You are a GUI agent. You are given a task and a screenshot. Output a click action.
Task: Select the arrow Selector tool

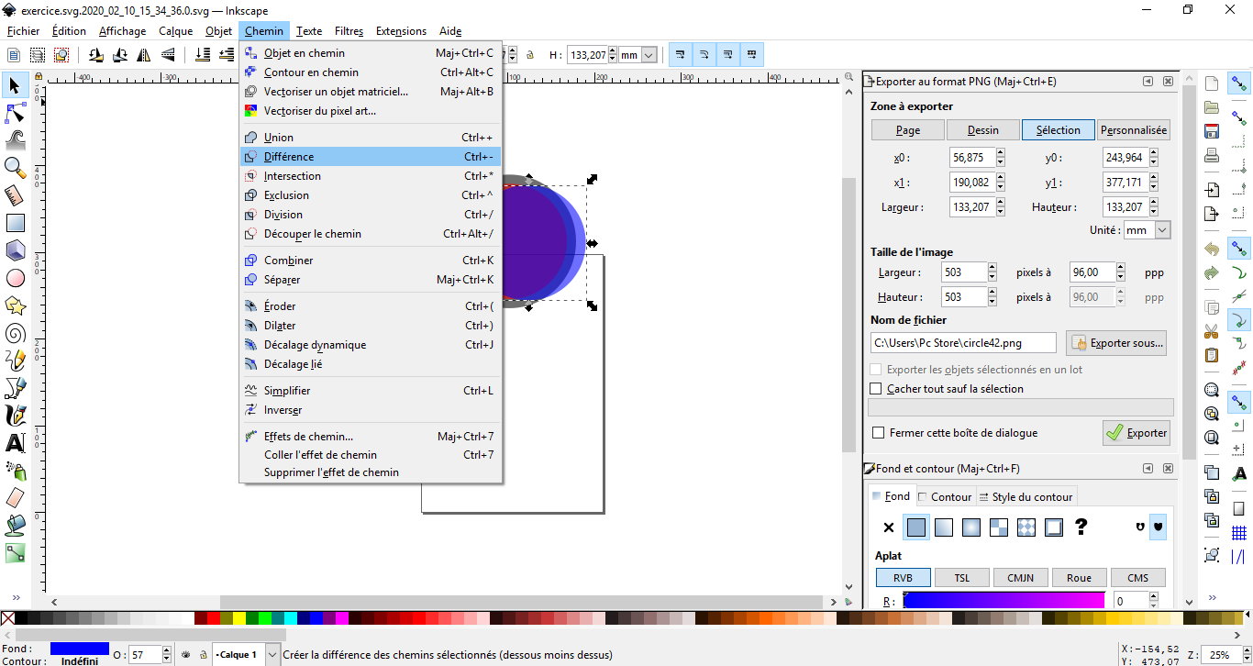pyautogui.click(x=15, y=85)
